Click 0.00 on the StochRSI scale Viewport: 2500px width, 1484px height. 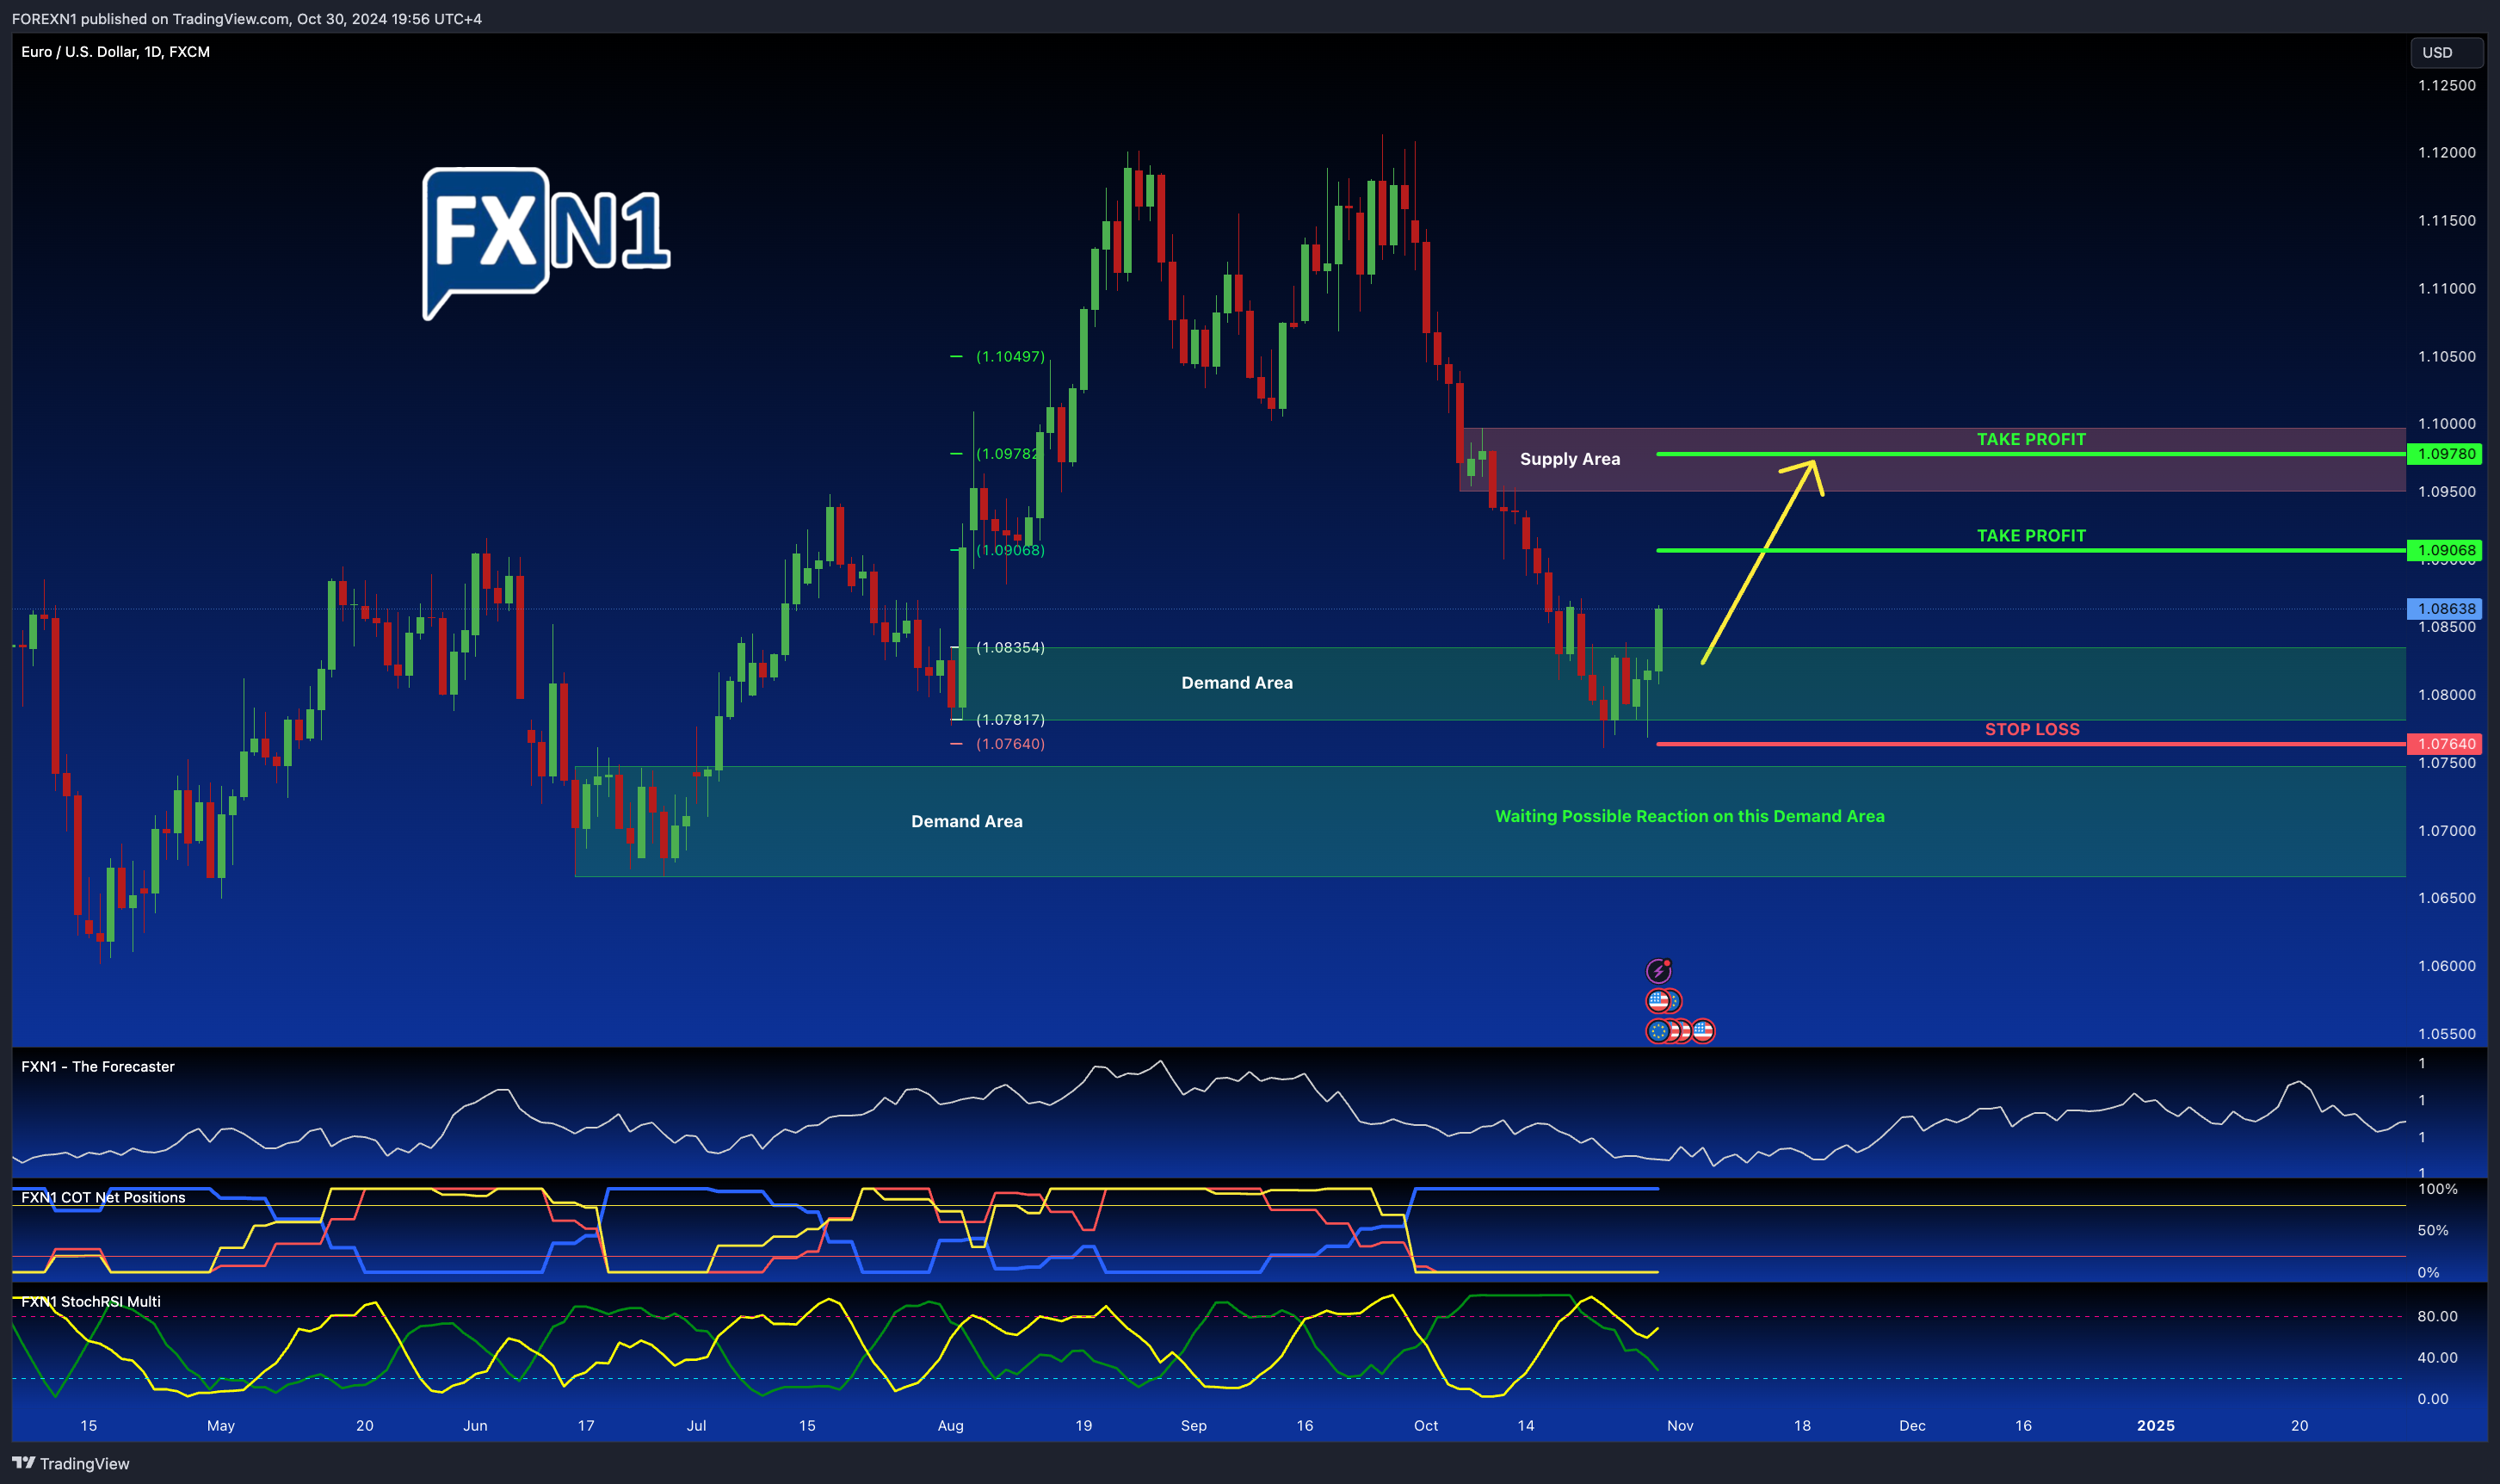point(2433,1398)
